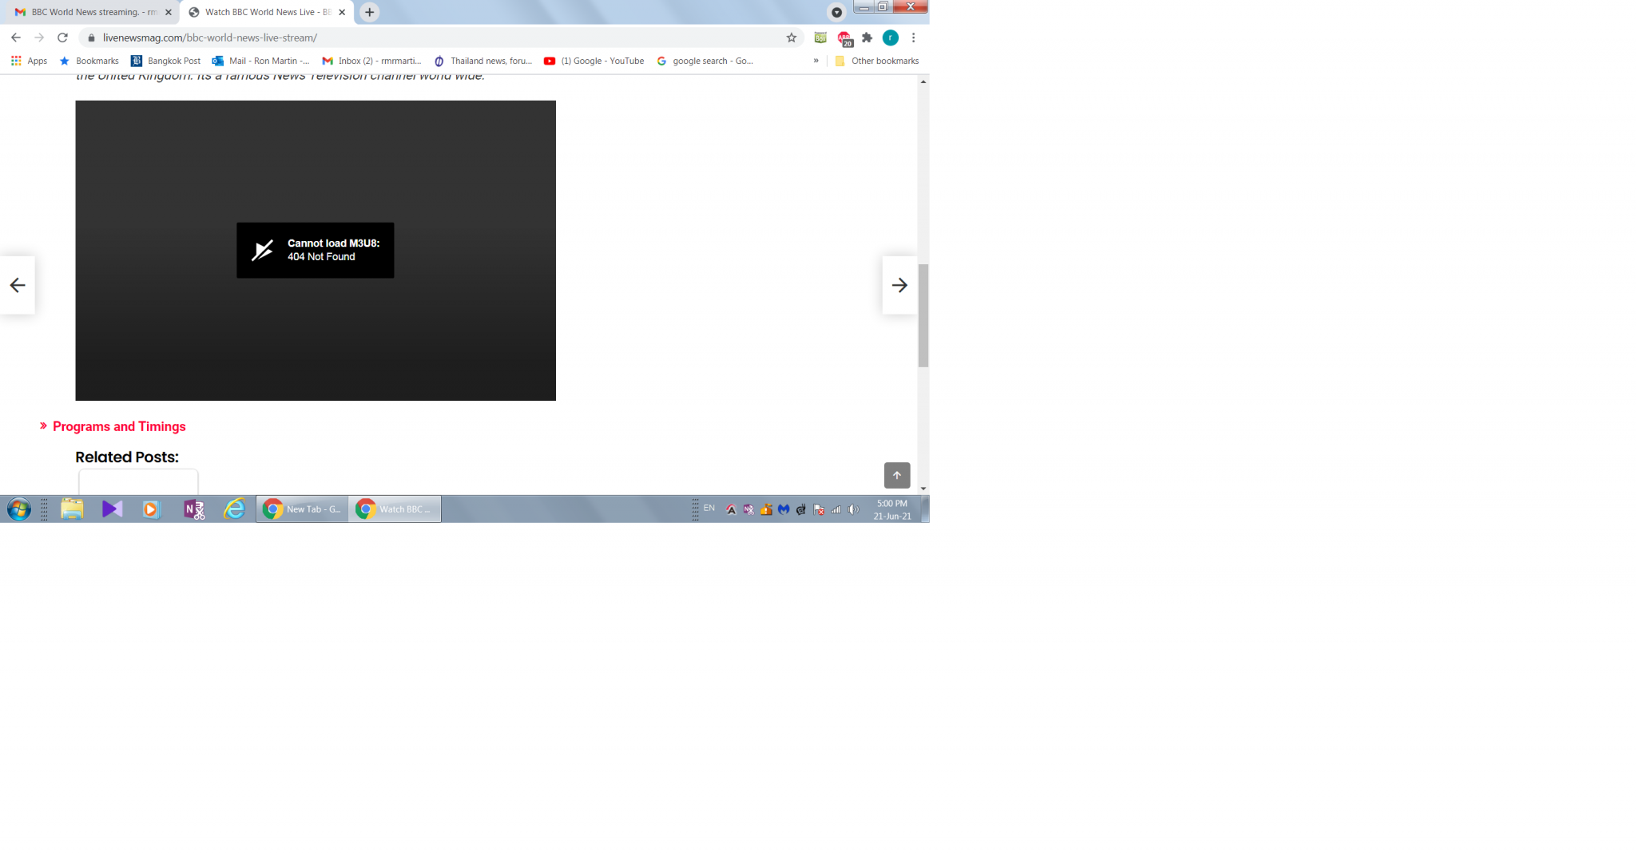Launch Internet Explorer from taskbar
This screenshot has width=1636, height=855.
234,509
